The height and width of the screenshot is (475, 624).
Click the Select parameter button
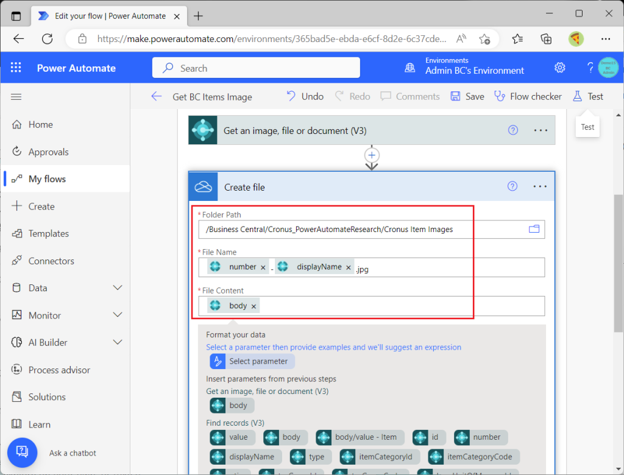pyautogui.click(x=252, y=361)
